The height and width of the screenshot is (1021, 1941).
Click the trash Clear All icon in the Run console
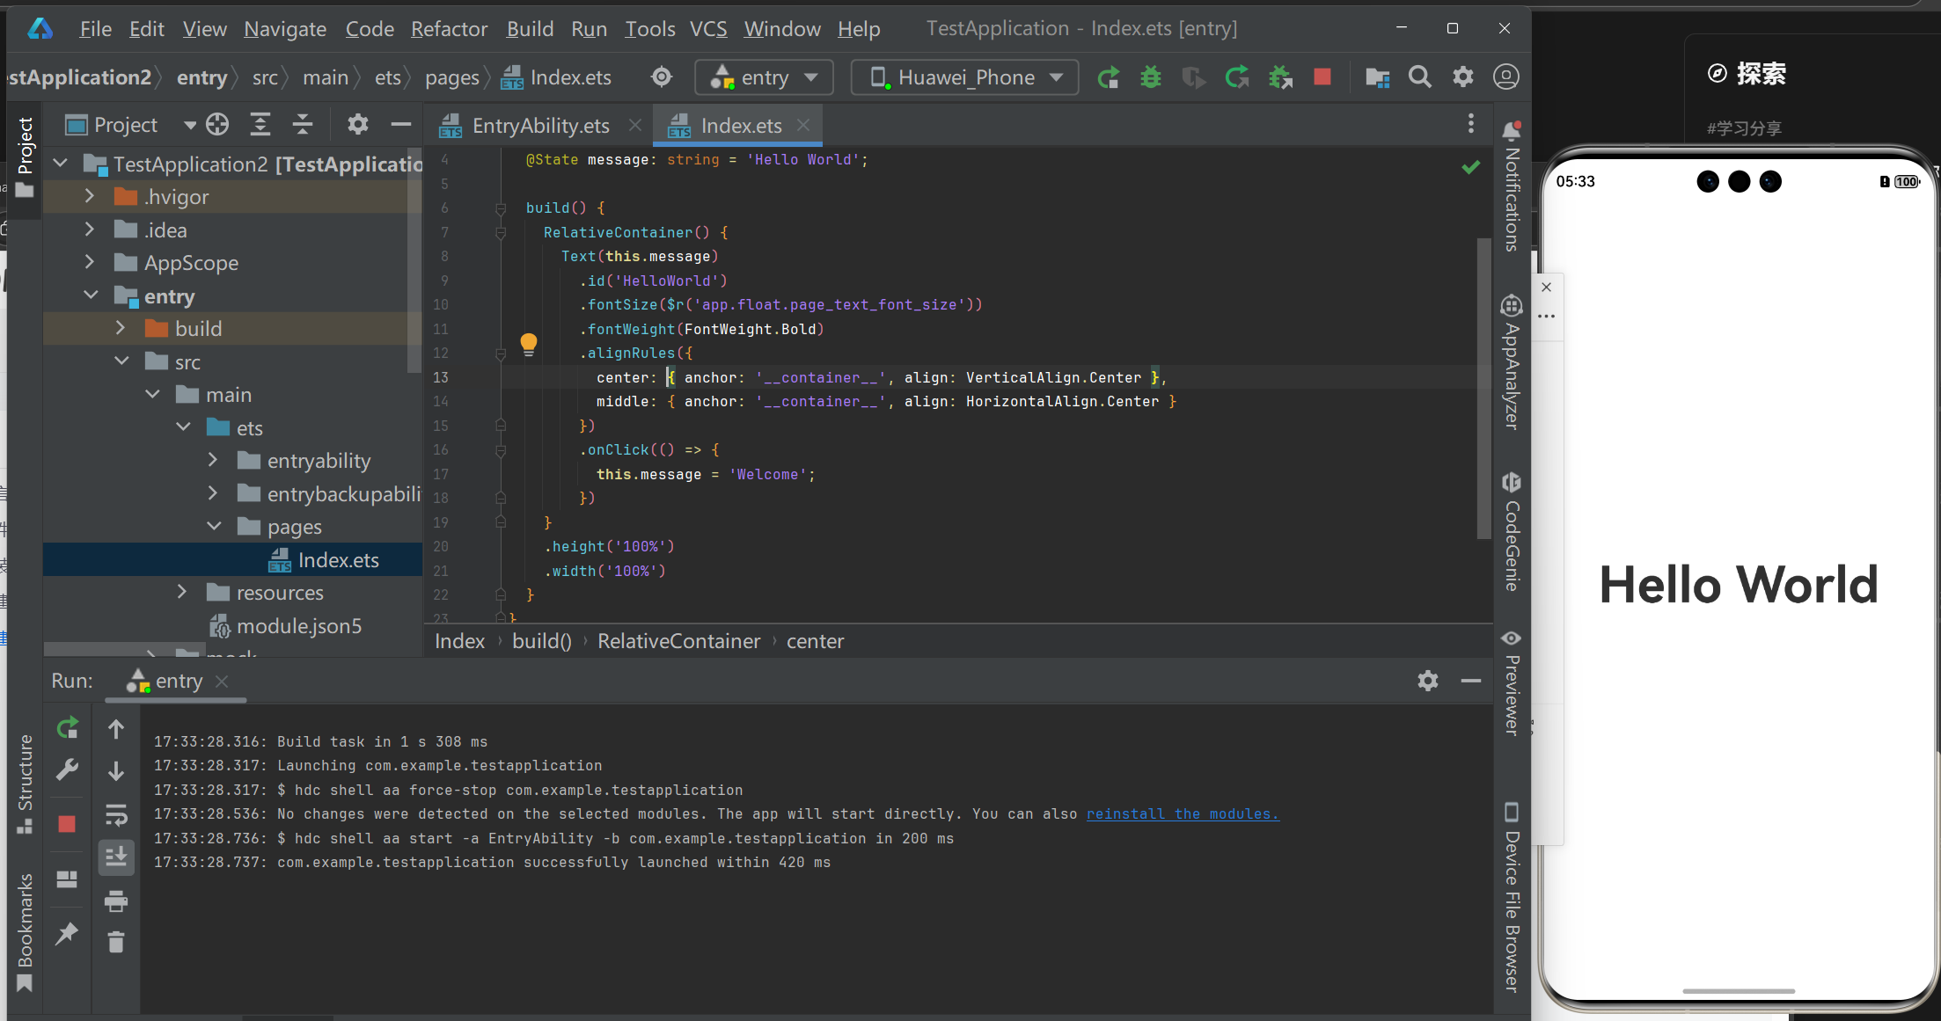(x=116, y=942)
